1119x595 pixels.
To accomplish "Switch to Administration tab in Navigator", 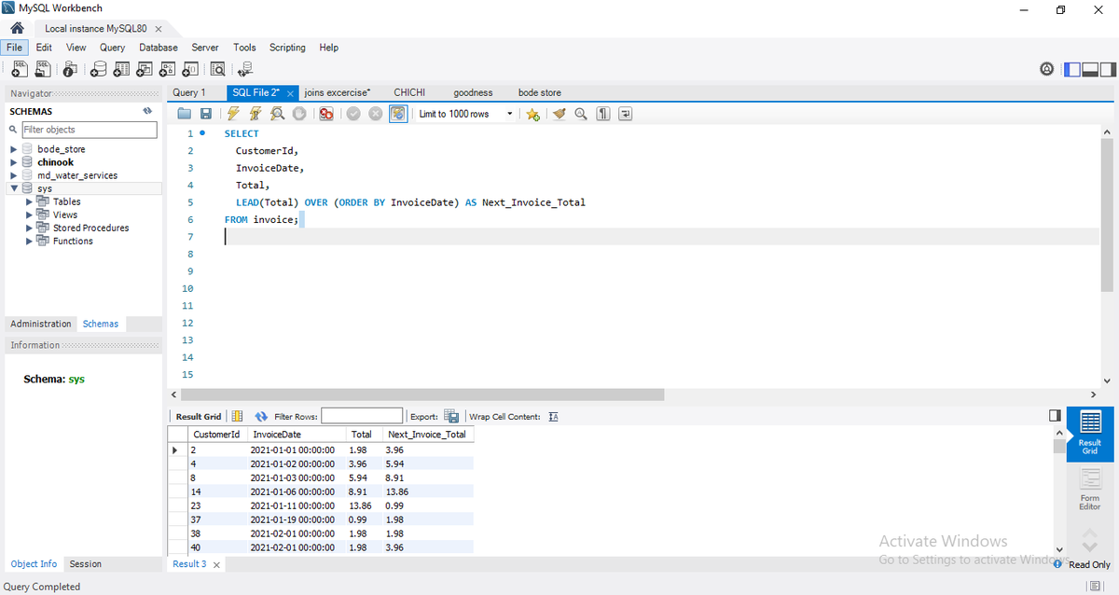I will (41, 324).
